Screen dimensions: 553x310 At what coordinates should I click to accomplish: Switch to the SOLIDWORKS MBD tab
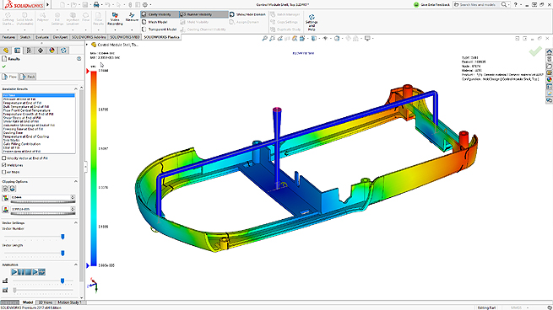tap(125, 37)
